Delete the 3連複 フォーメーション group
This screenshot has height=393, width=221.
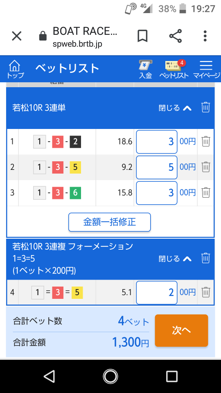click(205, 258)
